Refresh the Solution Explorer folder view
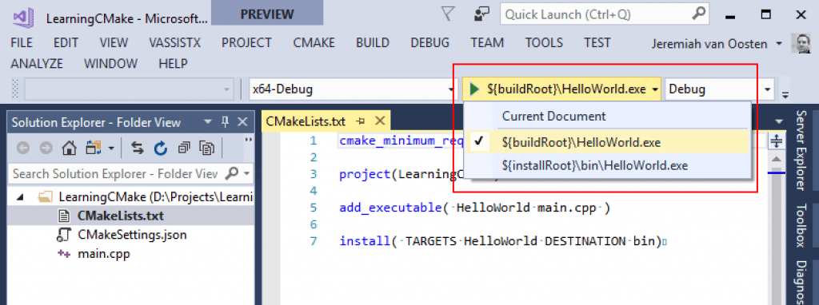Screen dimensions: 819x305 point(160,149)
